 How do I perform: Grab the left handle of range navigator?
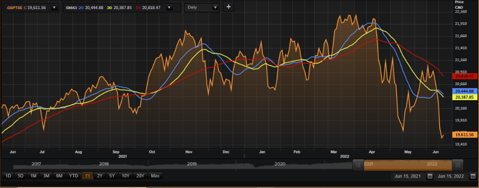[358, 165]
